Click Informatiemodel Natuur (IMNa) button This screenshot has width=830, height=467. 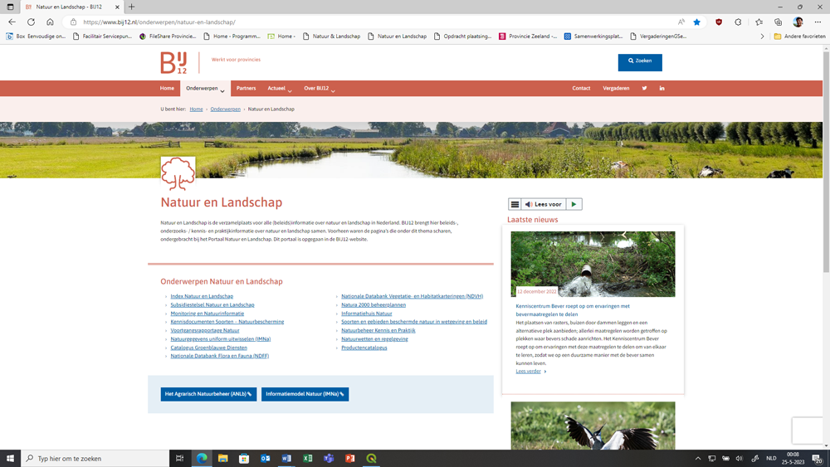pyautogui.click(x=305, y=394)
